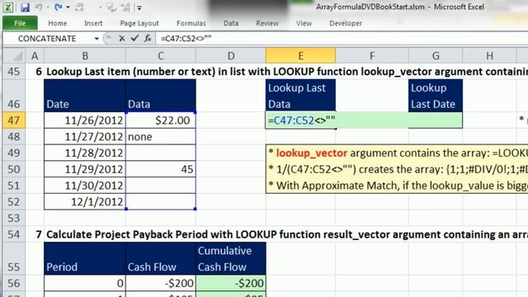
Task: Switch to the Insert tab
Action: (93, 23)
